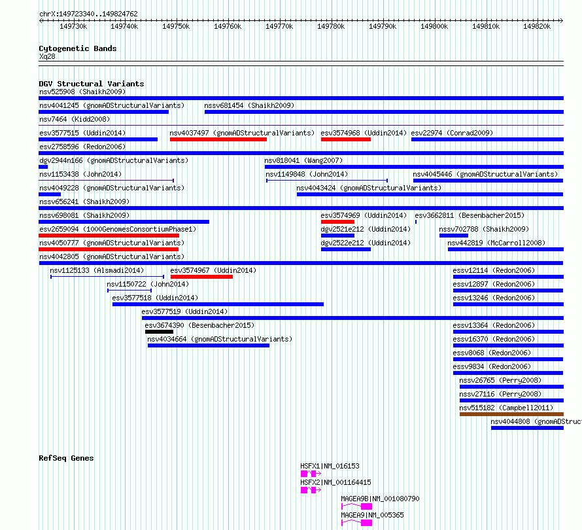Click Cytogenetic Bands track title
Screen dimensions: 582x530
point(78,48)
